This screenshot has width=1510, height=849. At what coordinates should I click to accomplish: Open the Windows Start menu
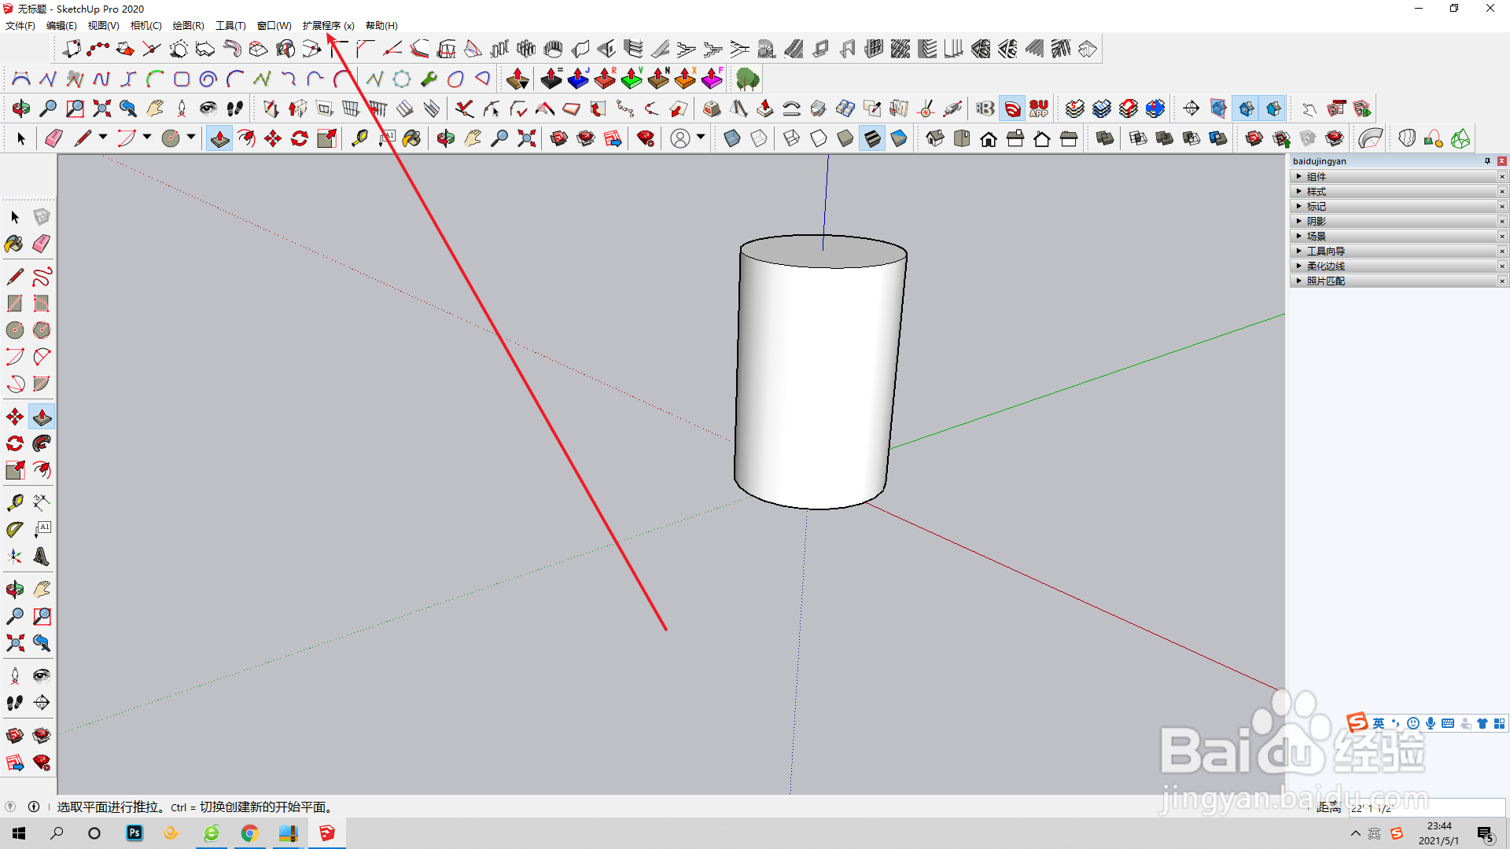click(x=19, y=833)
